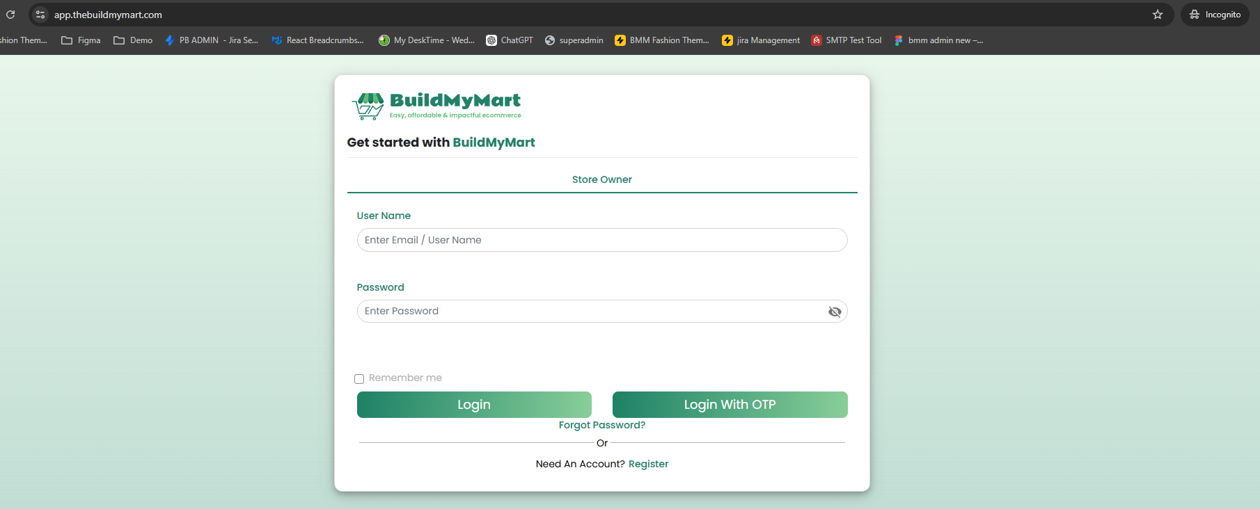Click the 'Remember me' label text
The height and width of the screenshot is (509, 1260).
click(x=405, y=378)
